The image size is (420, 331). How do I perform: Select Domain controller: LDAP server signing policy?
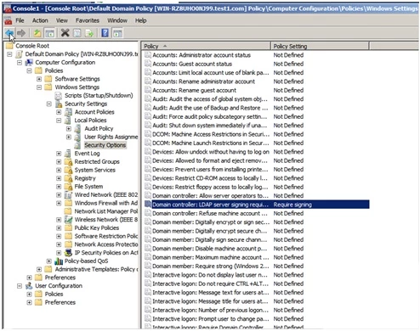[x=257, y=205]
